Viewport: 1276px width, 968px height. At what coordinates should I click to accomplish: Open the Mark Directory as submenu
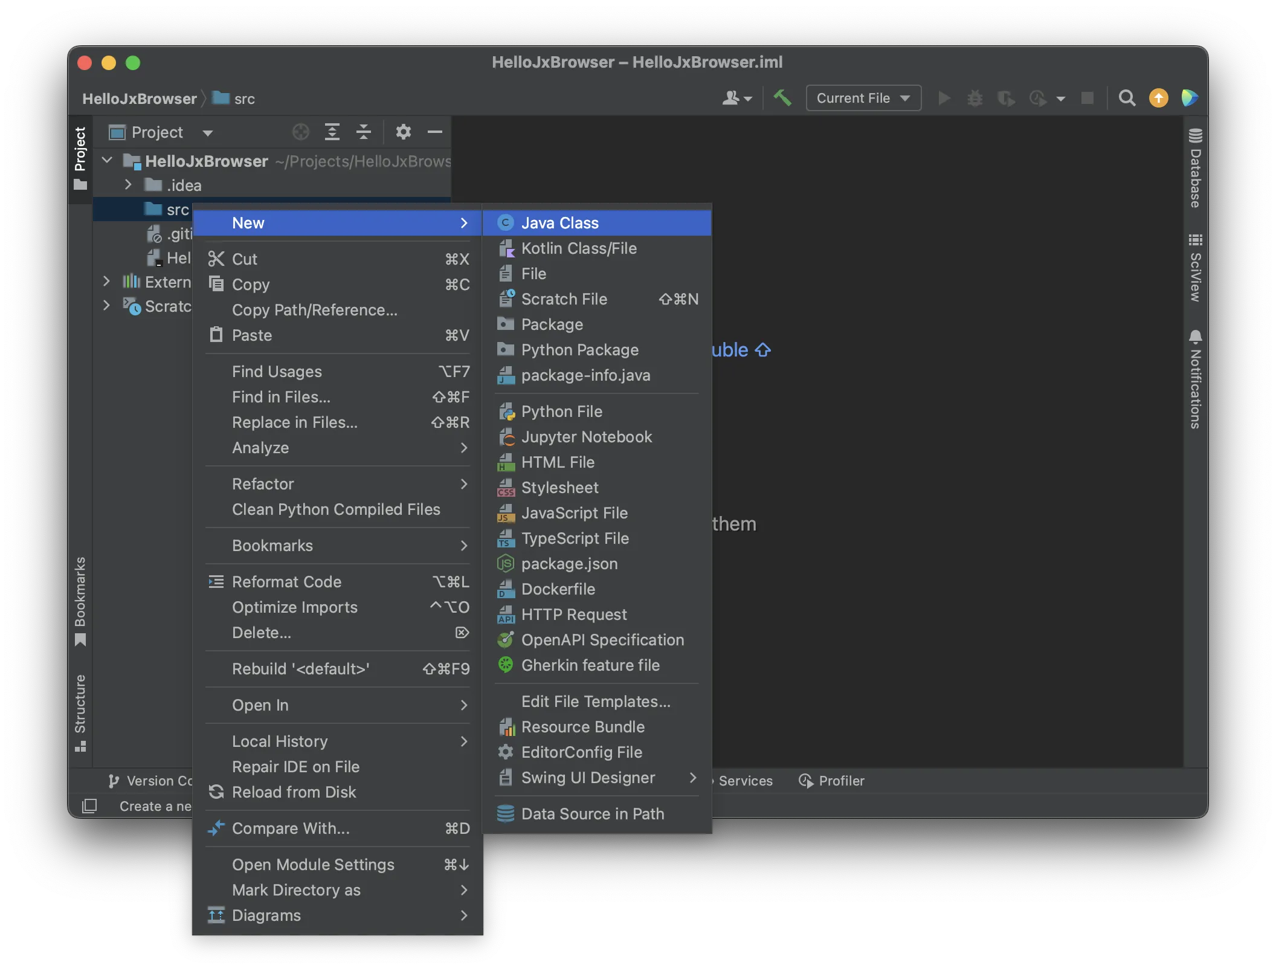(337, 890)
